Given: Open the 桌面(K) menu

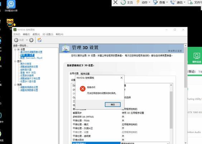Looking at the screenshot, I should pos(36,34).
